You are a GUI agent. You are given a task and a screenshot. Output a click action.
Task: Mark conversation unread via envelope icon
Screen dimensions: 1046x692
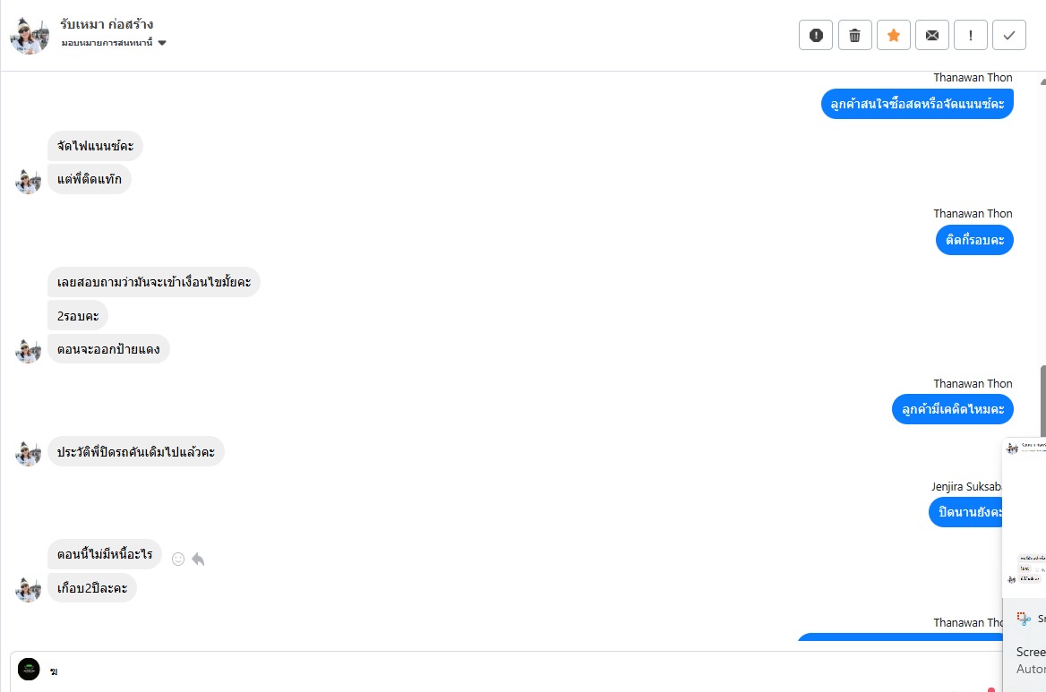point(931,36)
